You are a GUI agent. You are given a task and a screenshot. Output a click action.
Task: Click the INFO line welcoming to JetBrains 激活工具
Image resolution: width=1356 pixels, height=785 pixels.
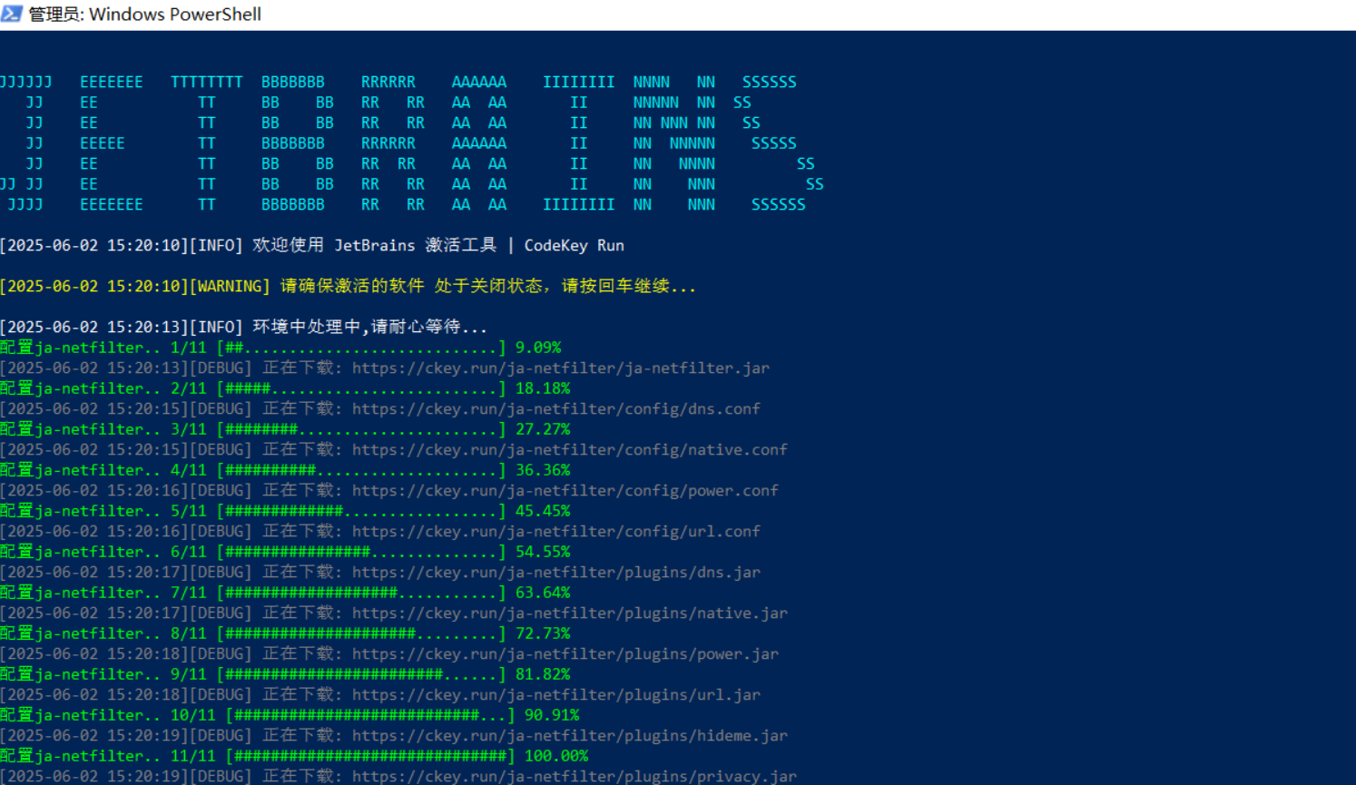tap(312, 245)
